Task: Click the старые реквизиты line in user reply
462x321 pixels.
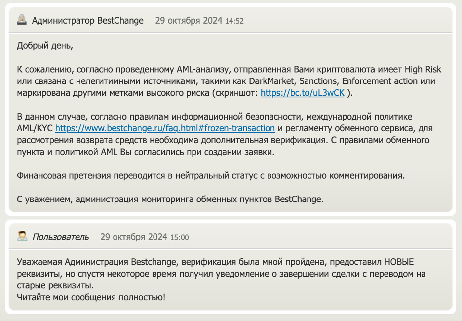Action: [x=55, y=285]
